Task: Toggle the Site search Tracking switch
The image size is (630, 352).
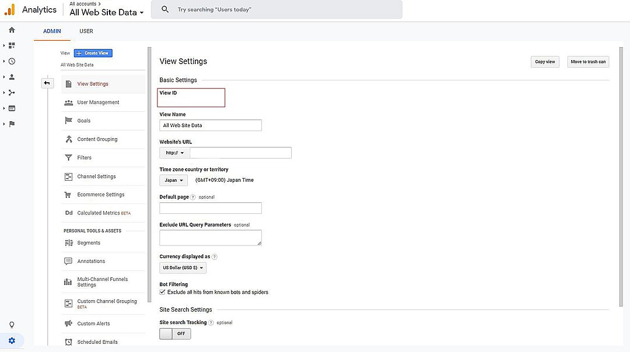Action: click(175, 334)
